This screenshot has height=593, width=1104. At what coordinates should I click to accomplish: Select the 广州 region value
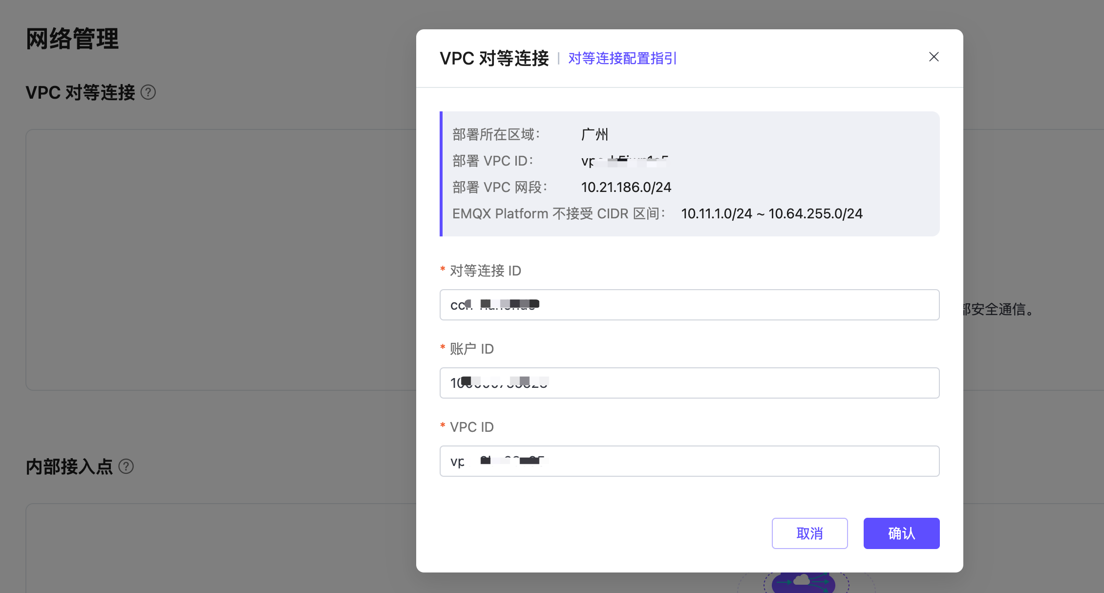point(594,134)
